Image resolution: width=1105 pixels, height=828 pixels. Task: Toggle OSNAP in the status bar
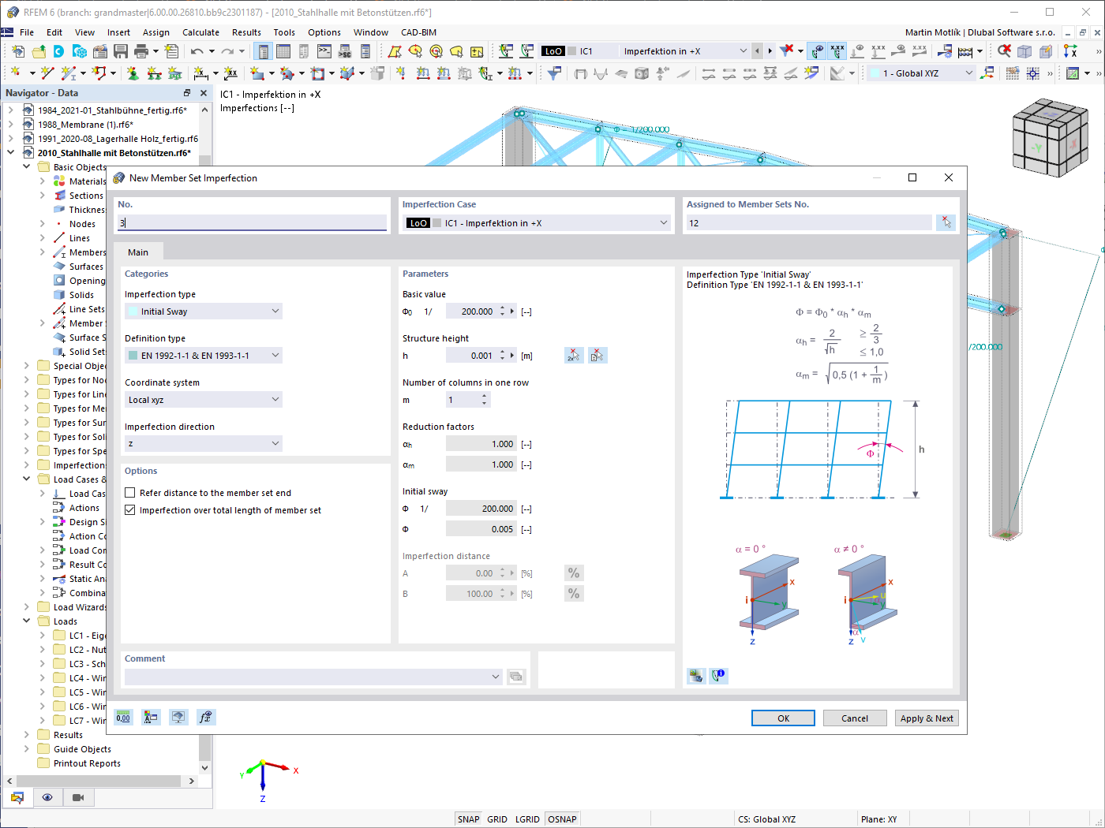562,819
